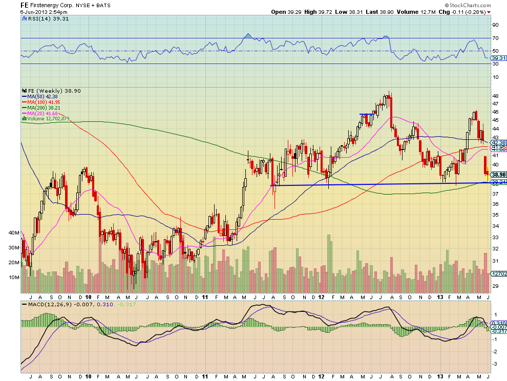Click the High 39.72 value in header
Viewport: 507px width, 381px height.
click(318, 12)
